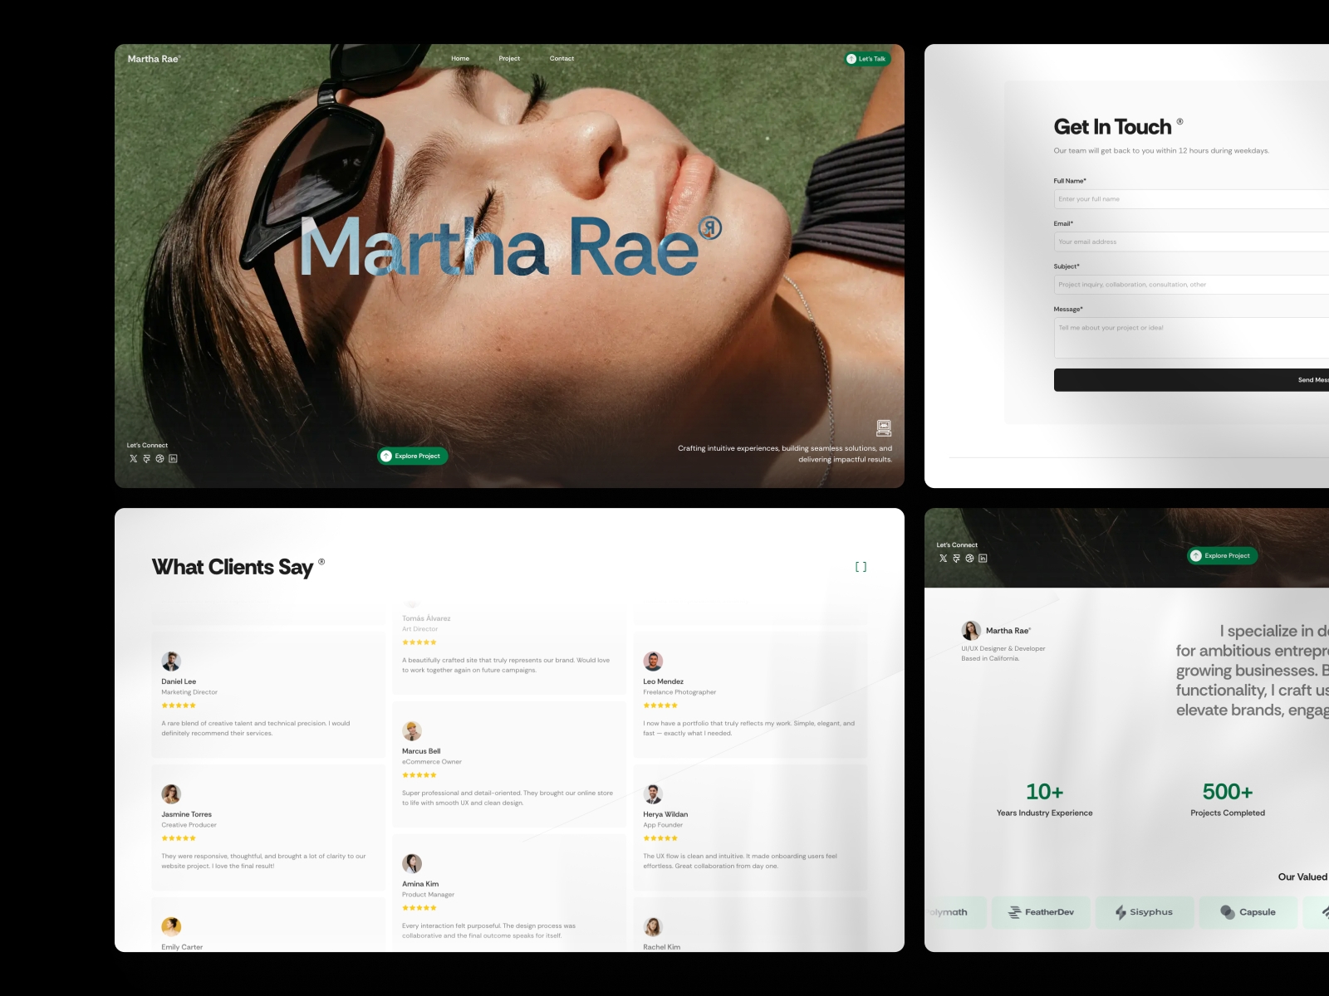Click Daniel Lee's avatar

click(171, 661)
